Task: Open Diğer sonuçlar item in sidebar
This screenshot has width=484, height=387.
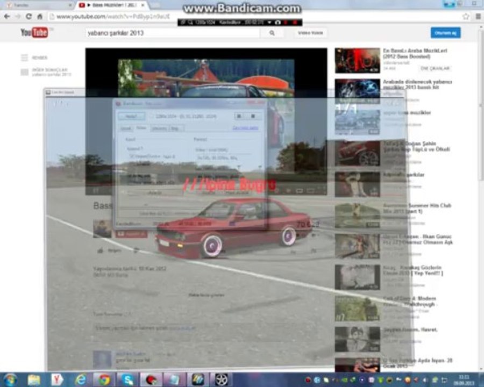Action: [x=46, y=72]
